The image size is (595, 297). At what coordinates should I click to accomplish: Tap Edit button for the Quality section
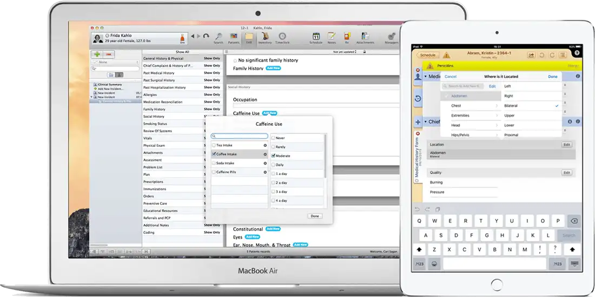(x=566, y=173)
